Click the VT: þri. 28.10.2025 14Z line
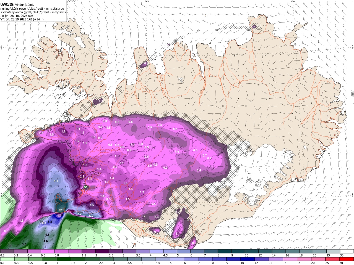354x265 pixels. point(22,19)
